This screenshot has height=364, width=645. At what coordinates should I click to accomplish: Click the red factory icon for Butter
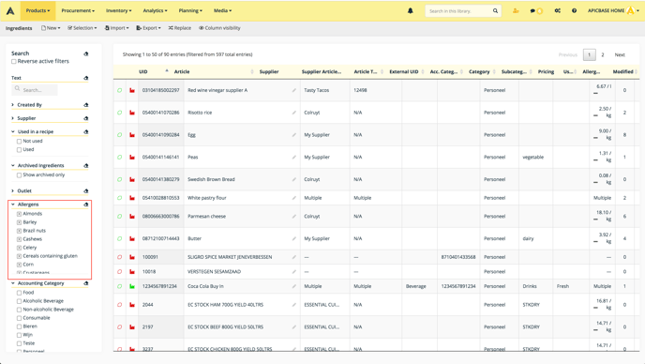point(132,238)
